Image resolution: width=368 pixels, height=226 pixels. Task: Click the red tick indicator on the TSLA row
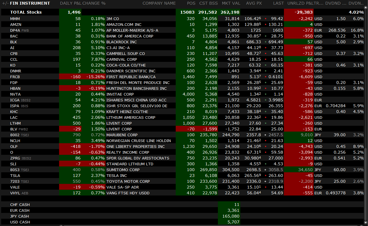tap(266, 176)
